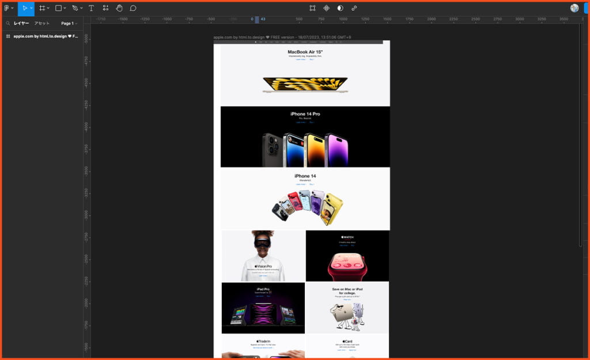The width and height of the screenshot is (590, 360).
Task: Switch to the レイヤー tab
Action: pos(21,24)
